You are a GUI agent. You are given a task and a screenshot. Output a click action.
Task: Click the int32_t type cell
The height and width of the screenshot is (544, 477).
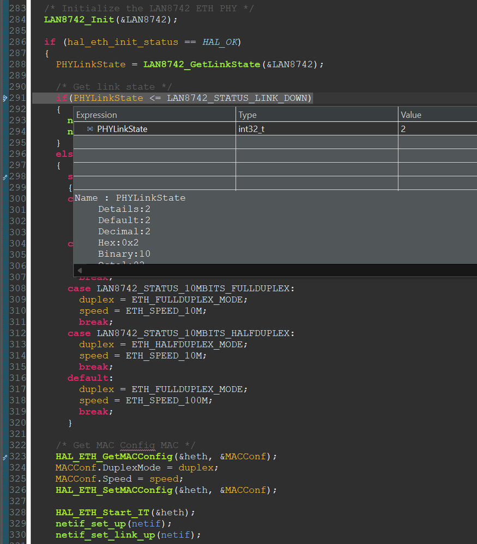pos(251,129)
